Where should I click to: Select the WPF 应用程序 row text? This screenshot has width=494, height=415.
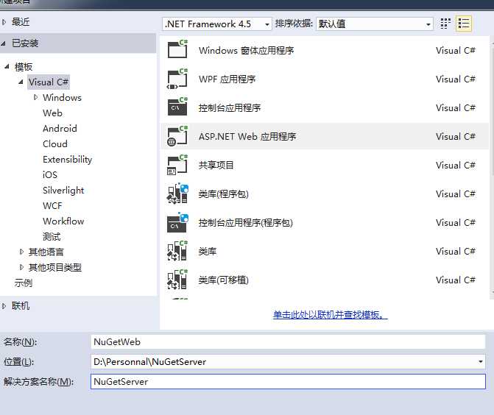coord(227,79)
